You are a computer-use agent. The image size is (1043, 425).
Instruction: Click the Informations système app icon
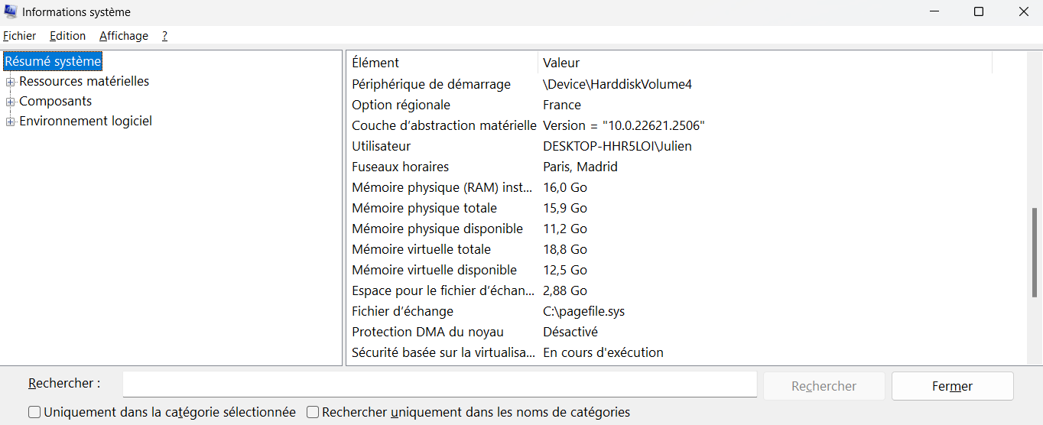pyautogui.click(x=11, y=11)
